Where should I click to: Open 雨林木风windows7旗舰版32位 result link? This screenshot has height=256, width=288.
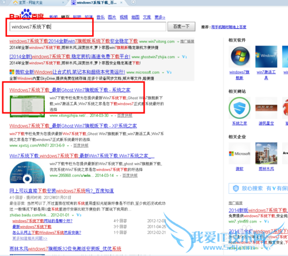(66, 249)
